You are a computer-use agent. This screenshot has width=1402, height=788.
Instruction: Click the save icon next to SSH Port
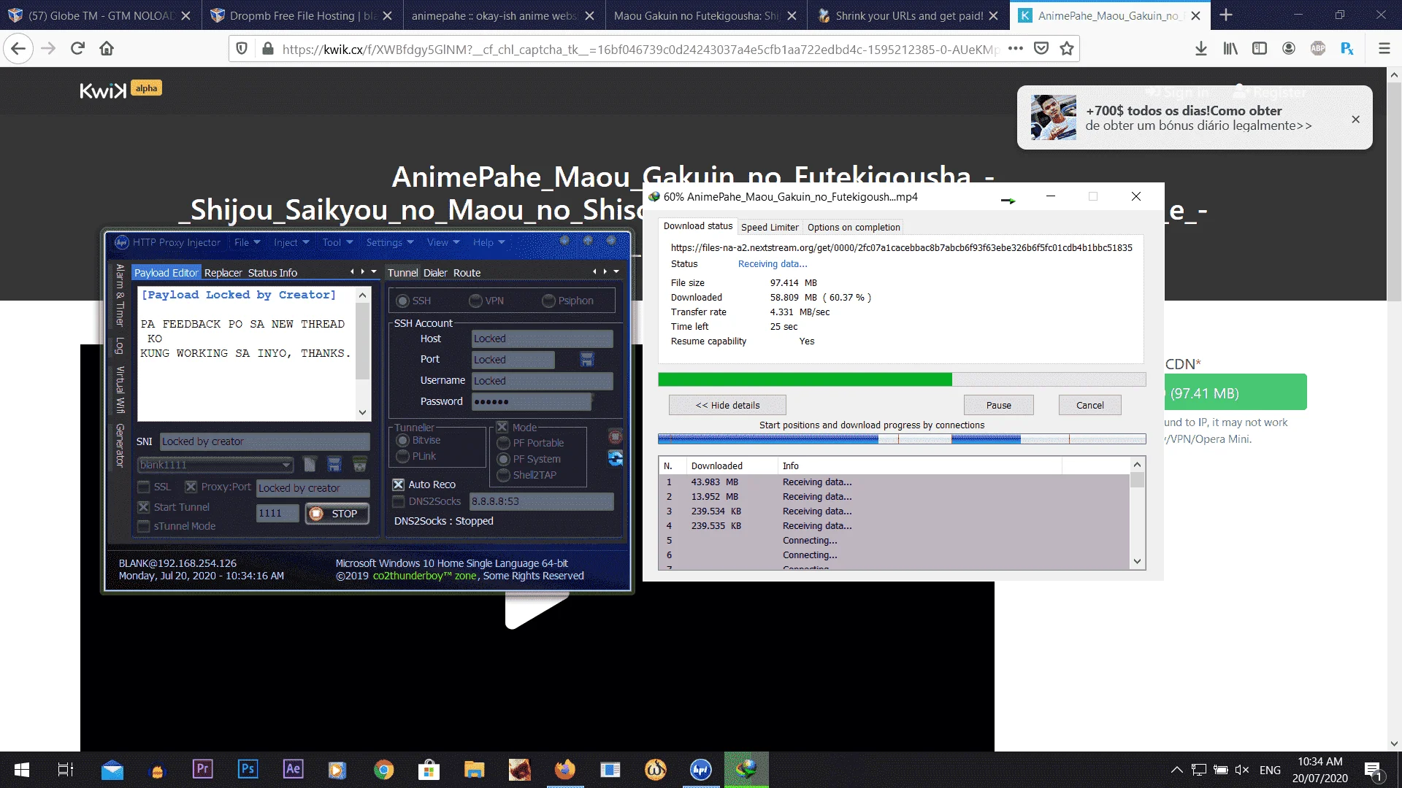click(x=586, y=359)
